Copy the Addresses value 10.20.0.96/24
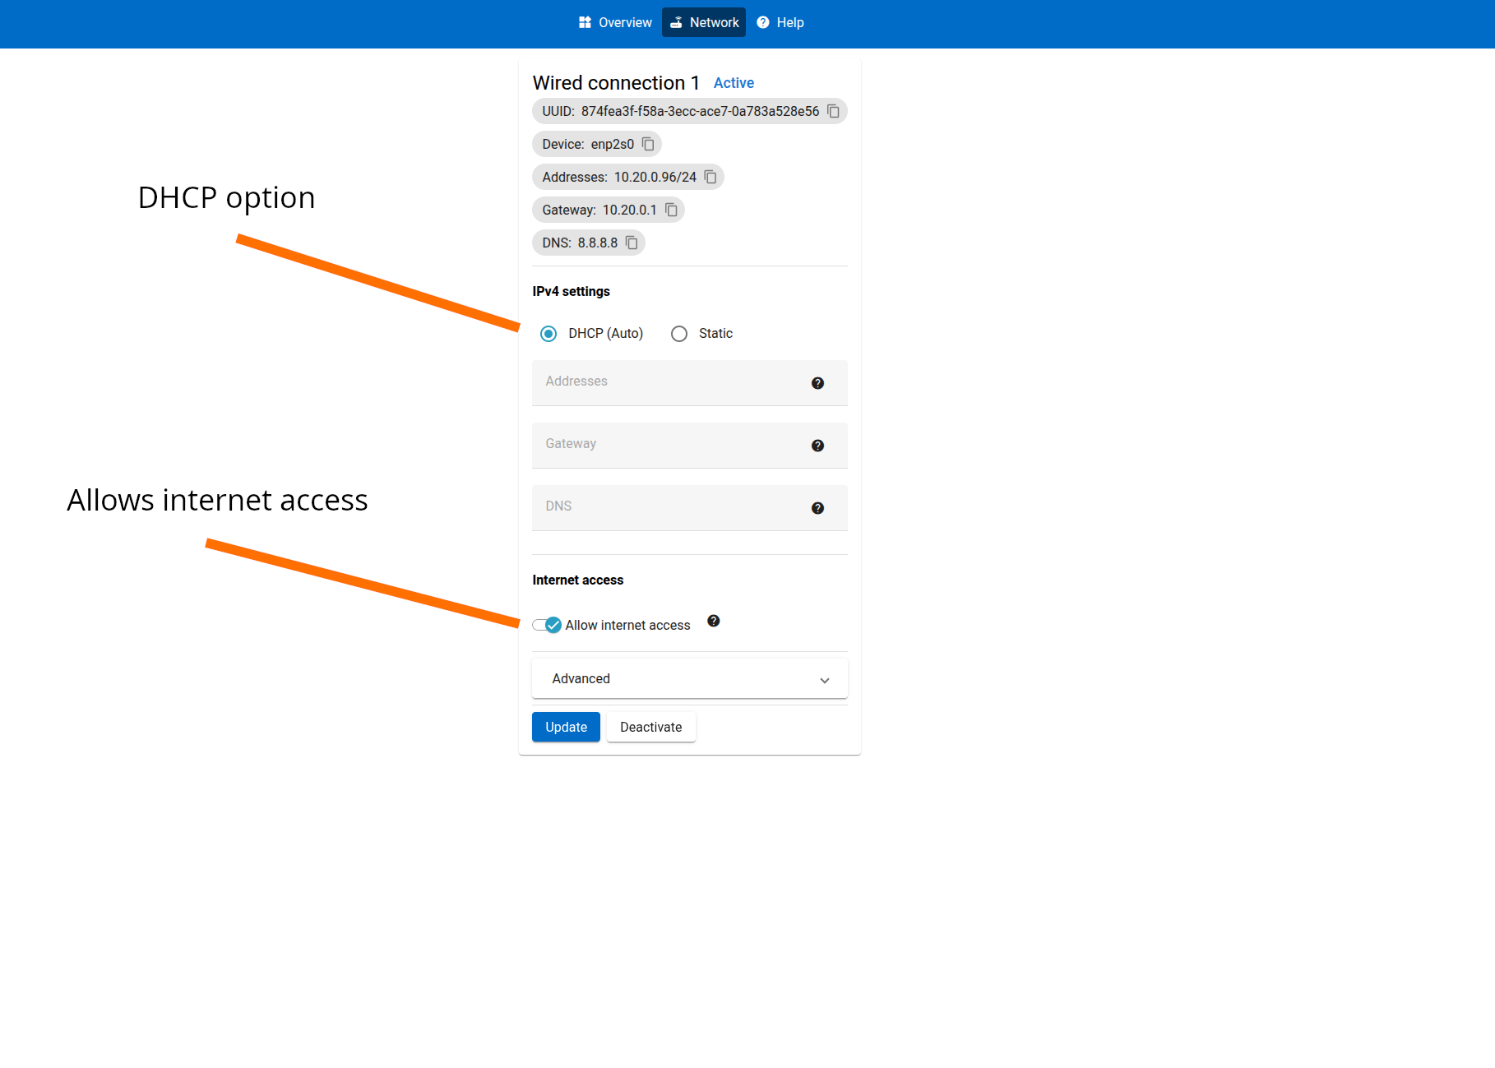 pos(710,177)
